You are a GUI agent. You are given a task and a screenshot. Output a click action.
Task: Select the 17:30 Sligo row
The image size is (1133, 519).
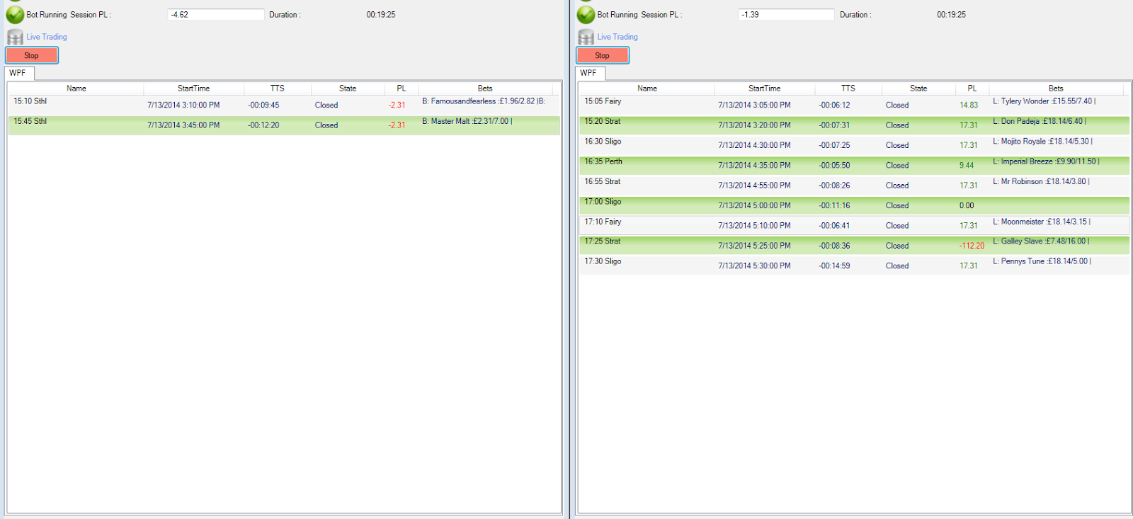click(x=855, y=266)
